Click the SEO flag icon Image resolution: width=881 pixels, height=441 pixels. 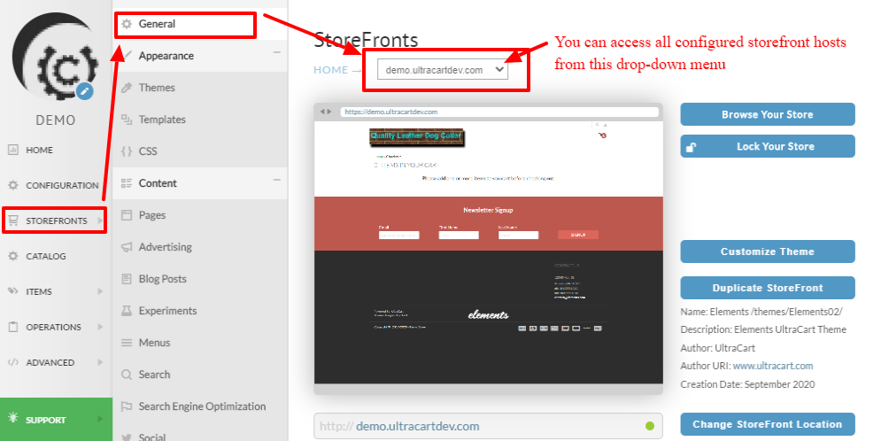(127, 406)
